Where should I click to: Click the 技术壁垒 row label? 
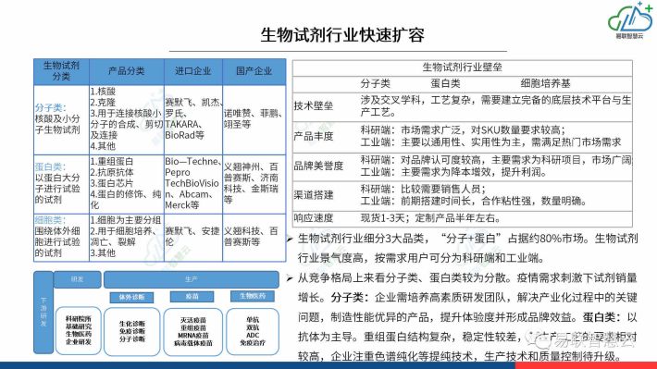[x=314, y=106]
